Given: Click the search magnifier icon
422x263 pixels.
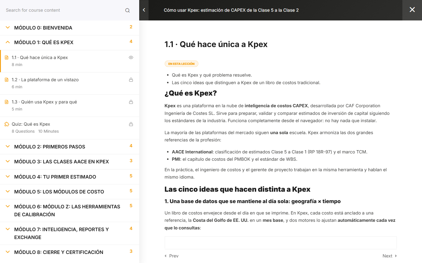Looking at the screenshot, I should pyautogui.click(x=127, y=10).
